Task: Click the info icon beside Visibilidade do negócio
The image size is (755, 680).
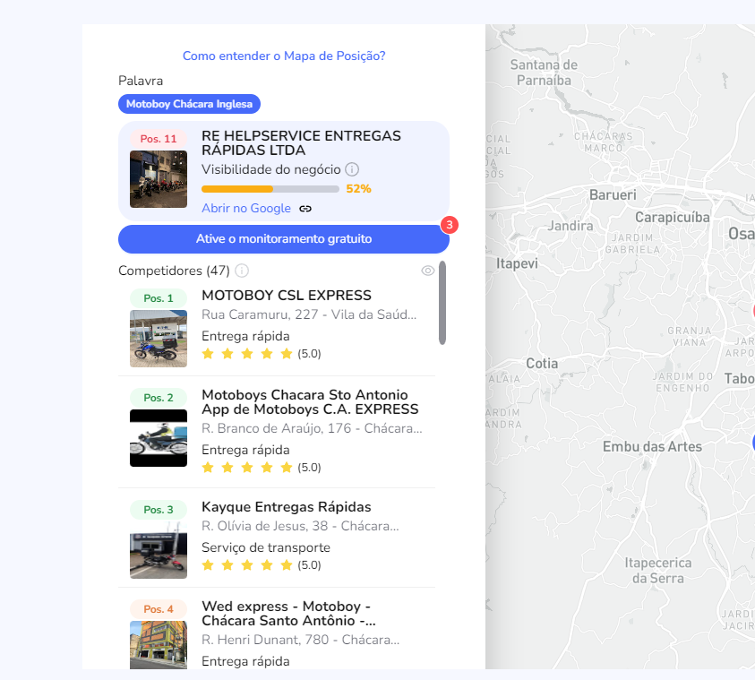Action: (x=352, y=169)
